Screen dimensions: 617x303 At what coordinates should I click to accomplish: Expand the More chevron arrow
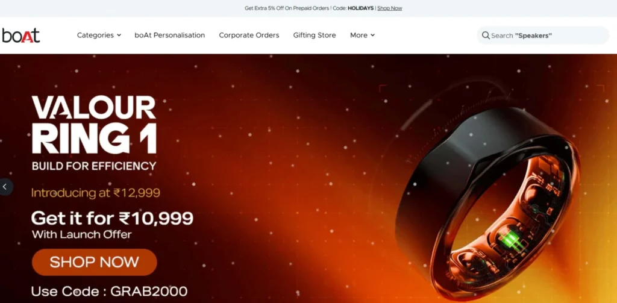point(372,36)
